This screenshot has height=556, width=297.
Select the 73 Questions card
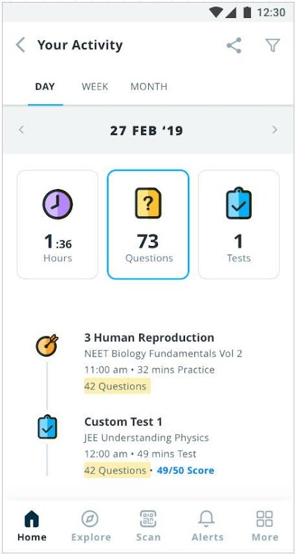click(x=148, y=224)
